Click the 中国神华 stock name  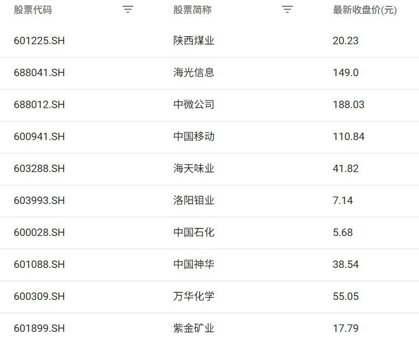click(x=194, y=265)
